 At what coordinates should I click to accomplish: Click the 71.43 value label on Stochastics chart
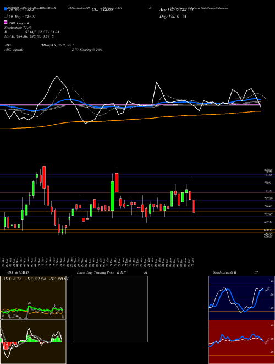coord(267,290)
